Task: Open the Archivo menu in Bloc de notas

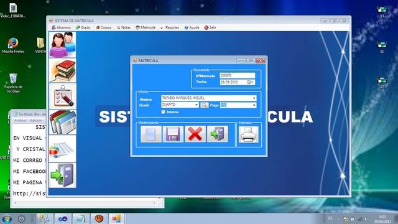Action: (x=20, y=120)
